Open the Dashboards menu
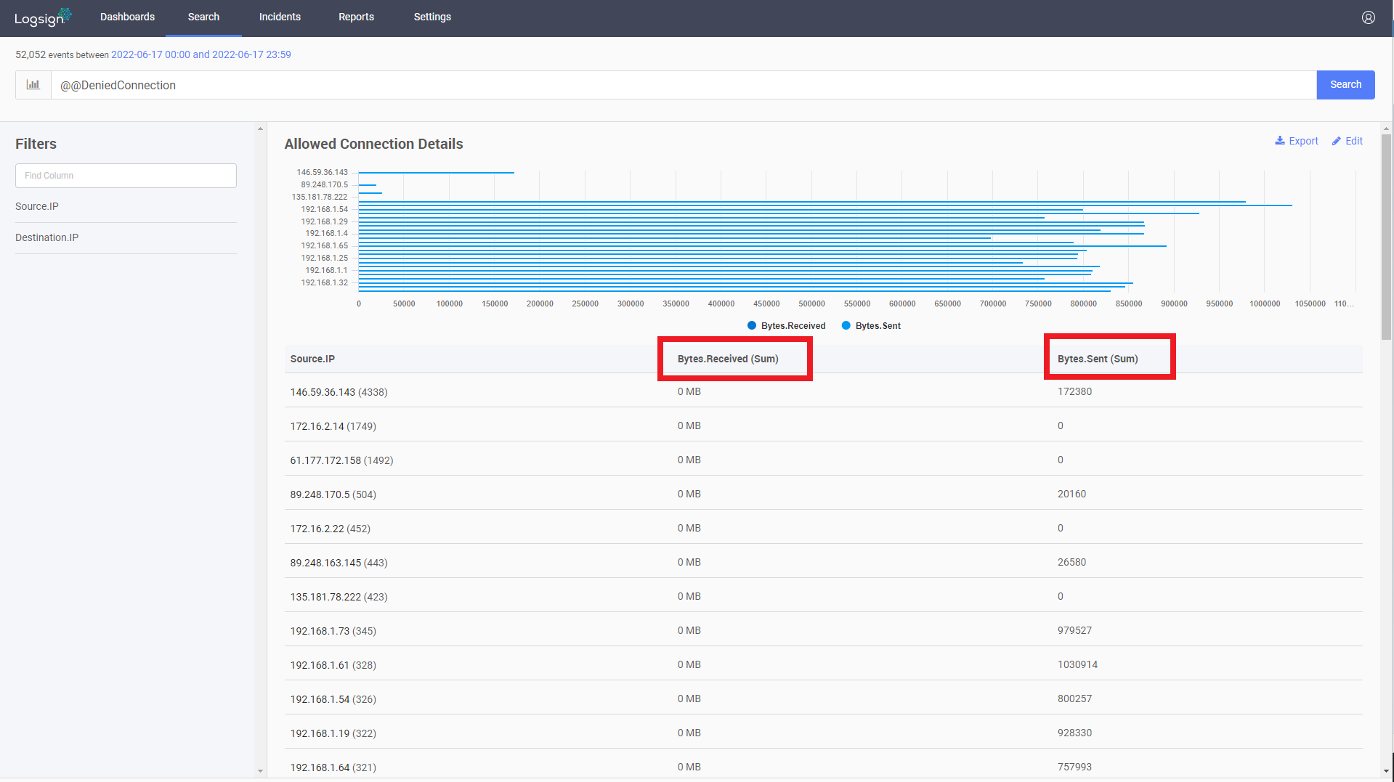Image resolution: width=1394 pixels, height=782 pixels. pos(127,17)
